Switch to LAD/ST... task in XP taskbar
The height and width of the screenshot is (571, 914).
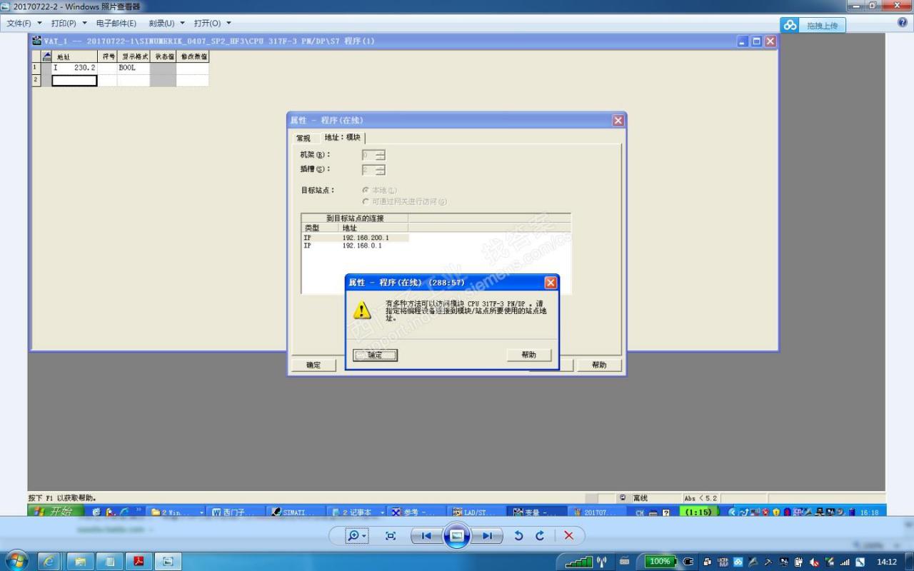point(478,512)
